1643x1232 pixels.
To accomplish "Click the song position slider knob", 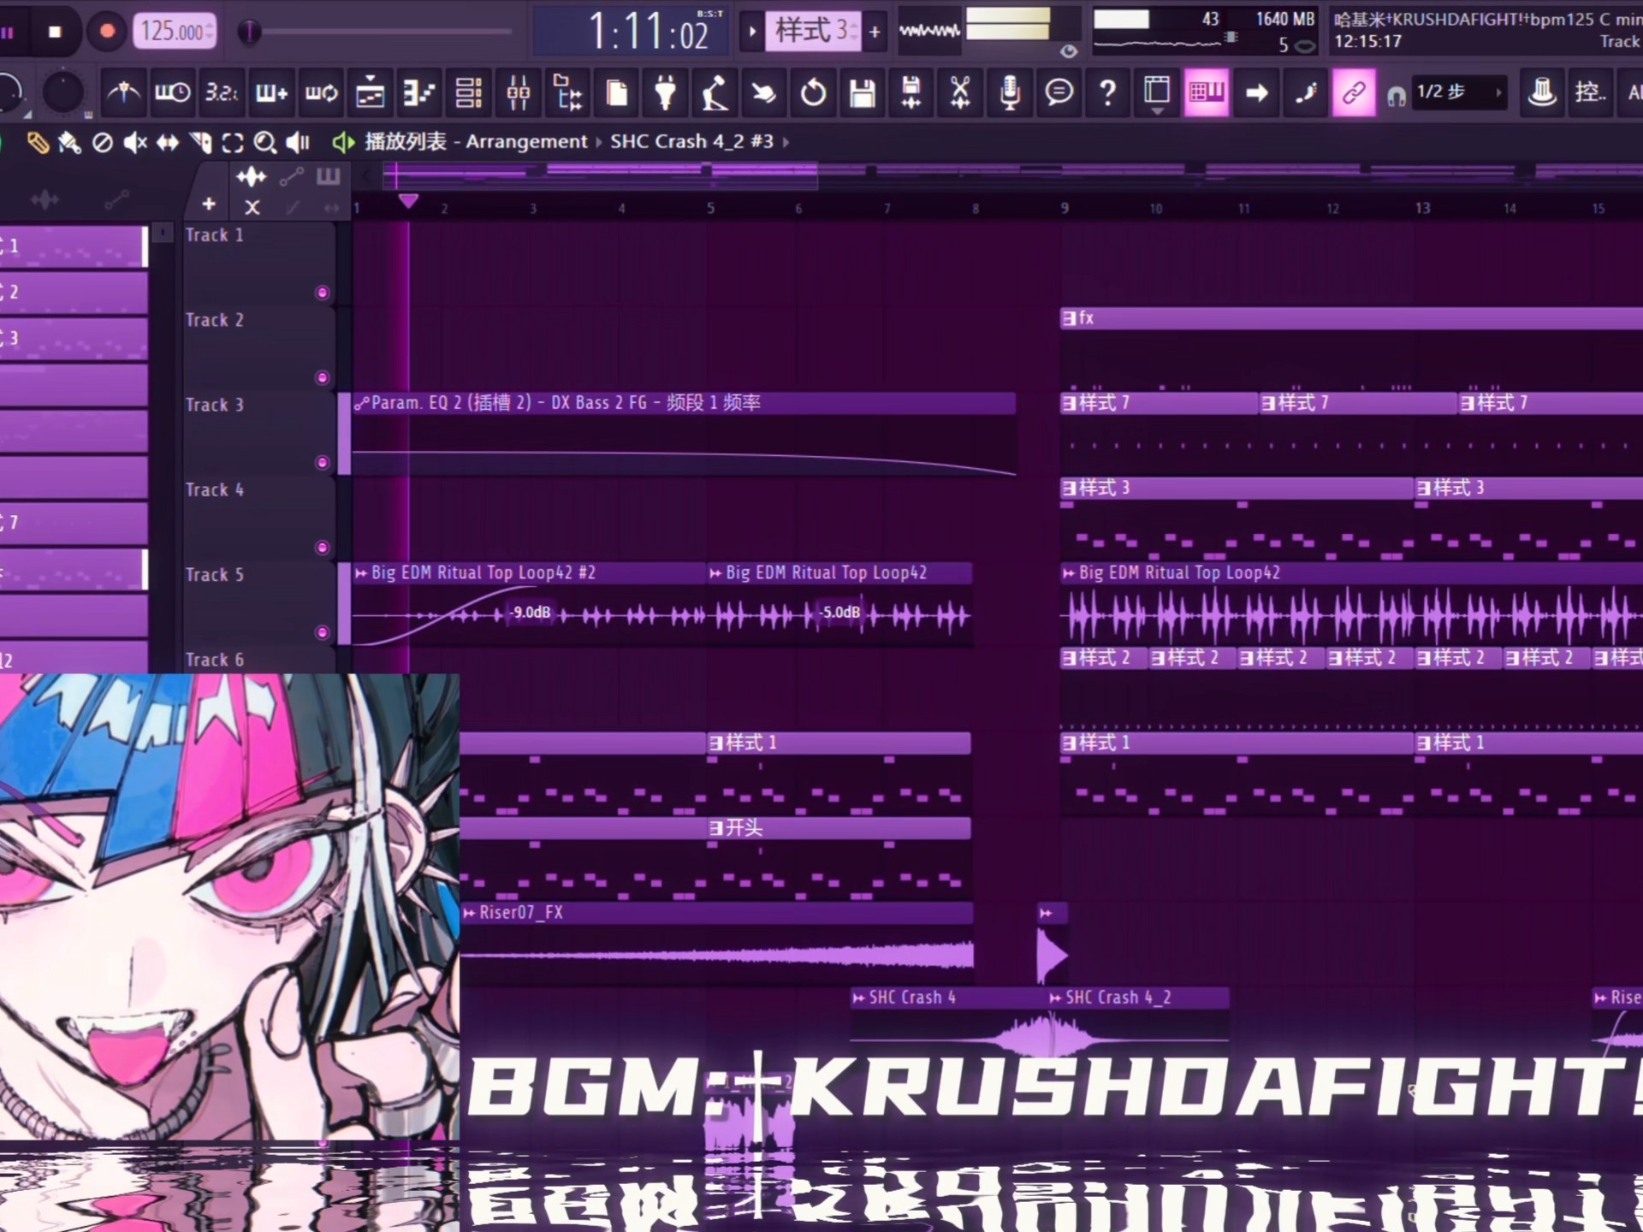I will tap(249, 32).
